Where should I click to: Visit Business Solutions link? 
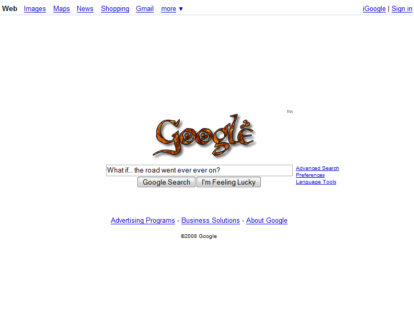point(211,221)
